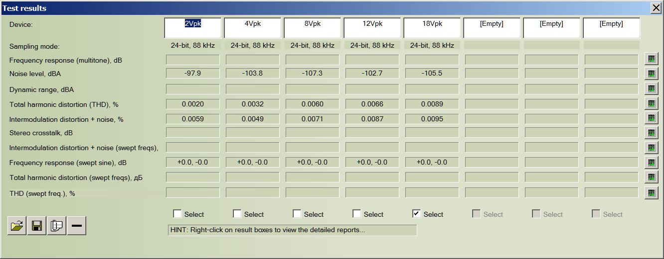Click THD value 0.0032
This screenshot has height=259, width=664.
tap(253, 104)
